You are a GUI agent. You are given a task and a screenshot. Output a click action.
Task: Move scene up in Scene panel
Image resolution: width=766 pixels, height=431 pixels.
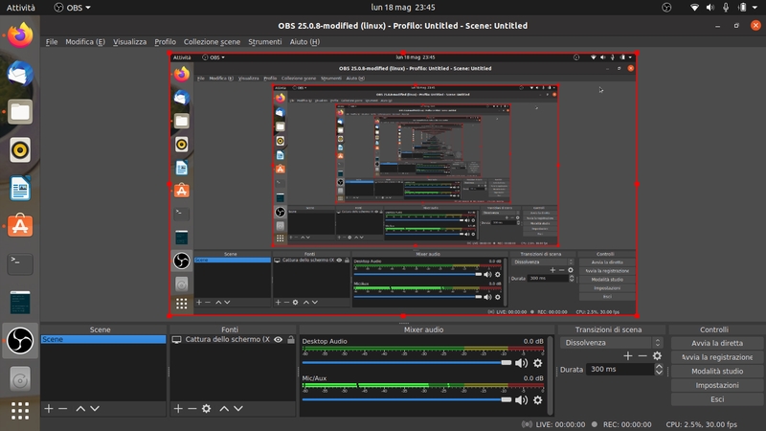(80, 409)
